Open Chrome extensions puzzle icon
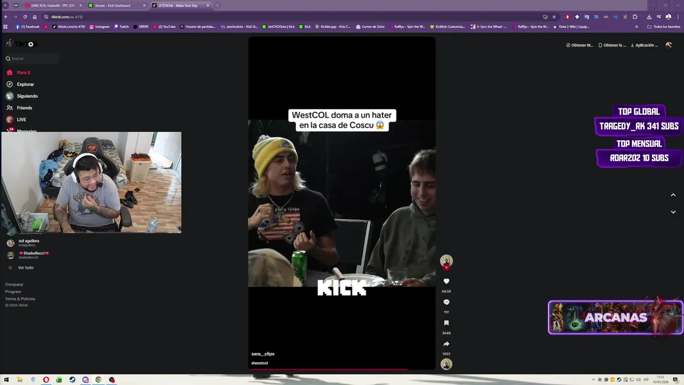 pos(635,17)
